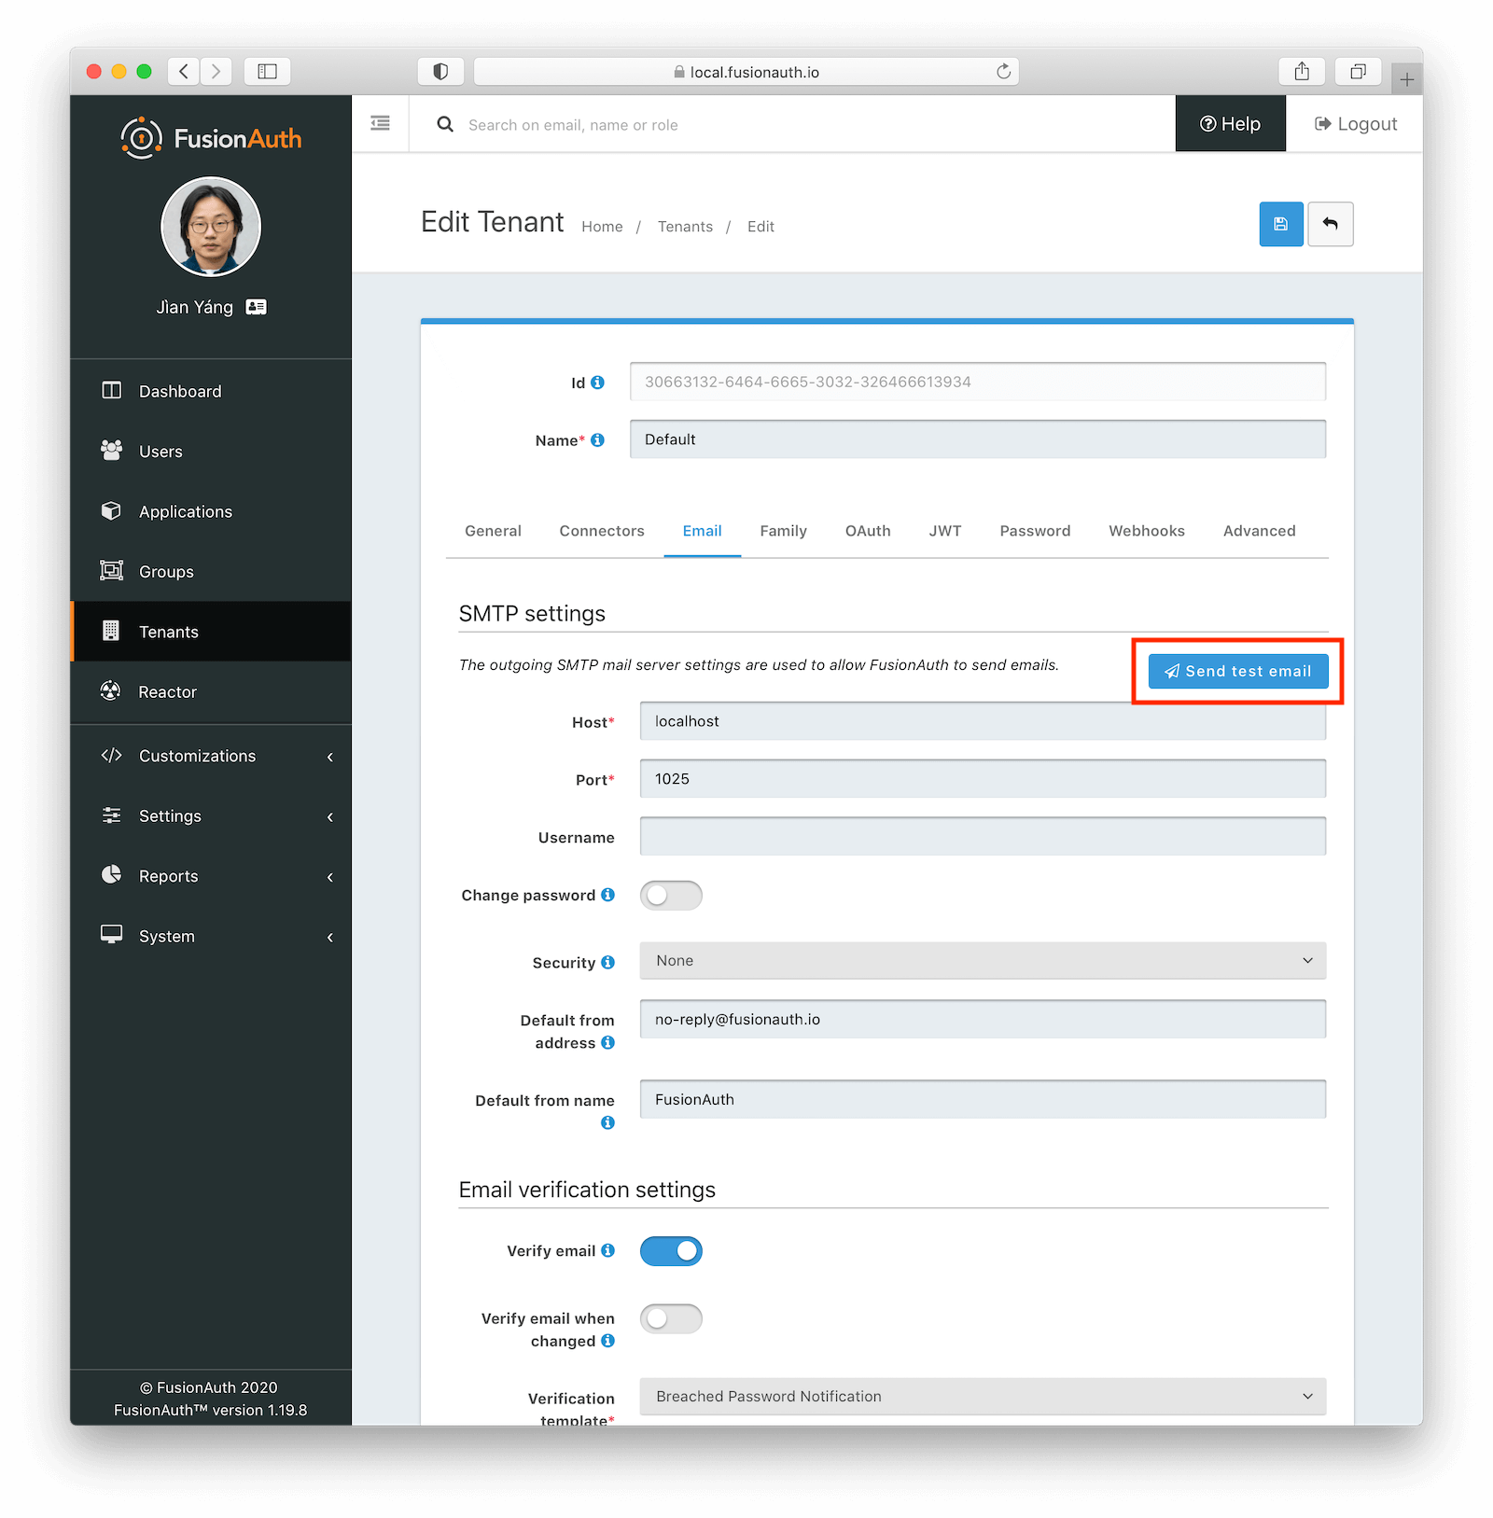Follow the Home breadcrumb link

point(602,227)
